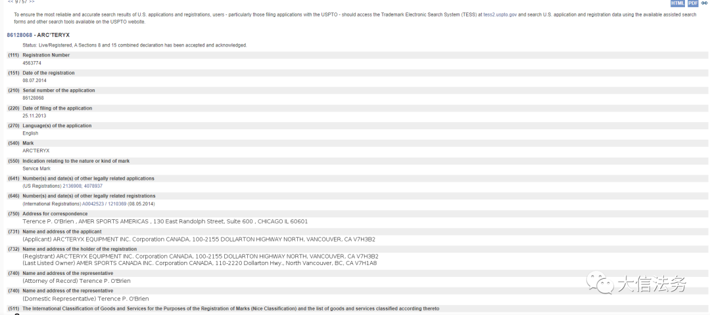Select the TESS advisory notice paragraph

(355, 18)
